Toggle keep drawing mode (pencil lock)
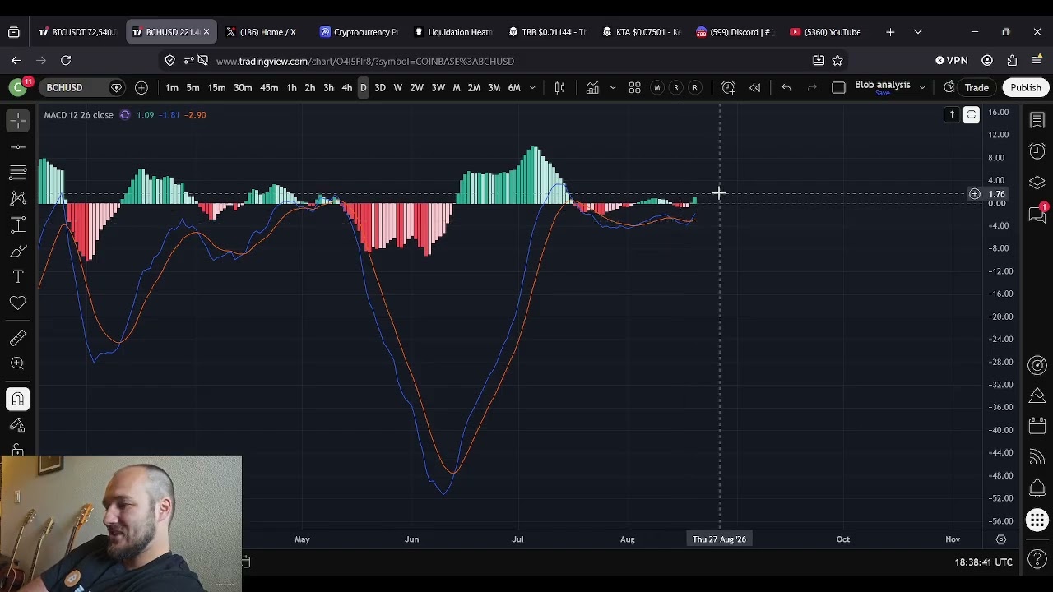The width and height of the screenshot is (1053, 592). point(17,425)
